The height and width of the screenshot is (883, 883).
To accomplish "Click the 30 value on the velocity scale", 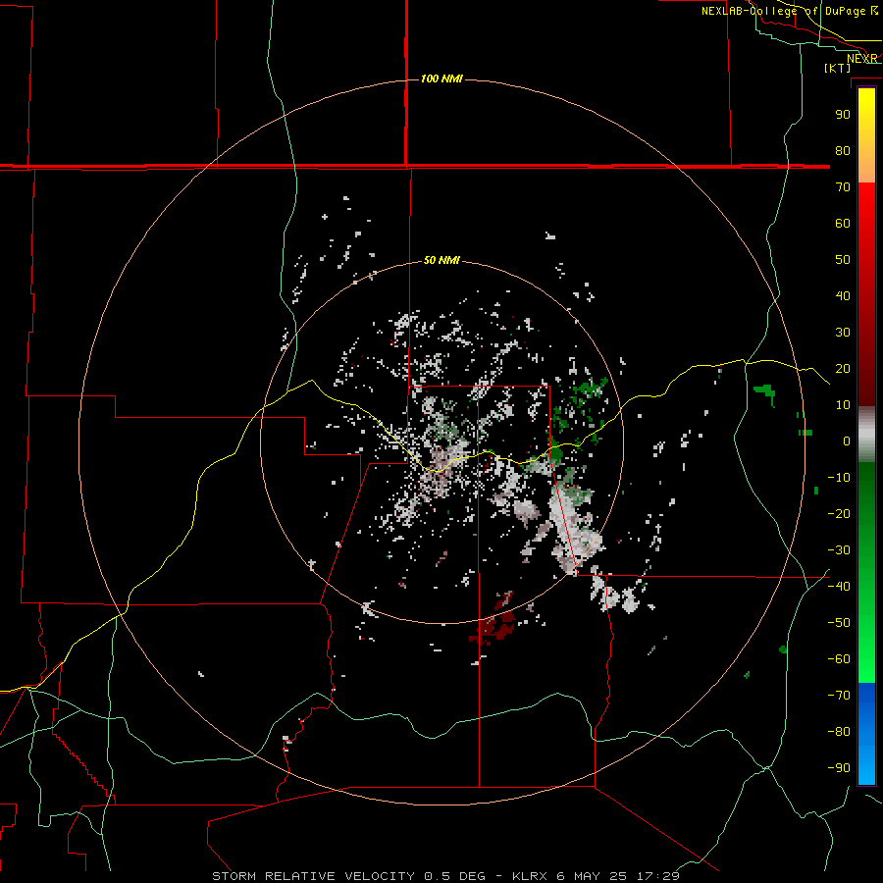I will tap(843, 333).
